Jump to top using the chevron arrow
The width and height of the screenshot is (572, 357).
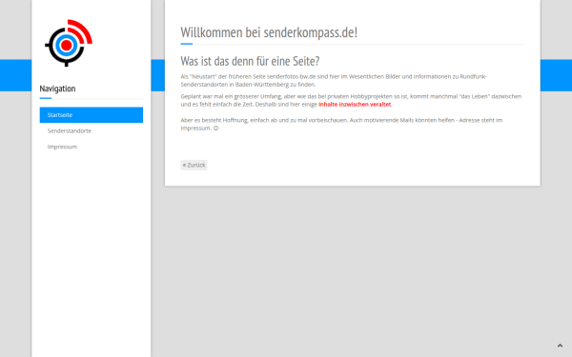click(560, 346)
